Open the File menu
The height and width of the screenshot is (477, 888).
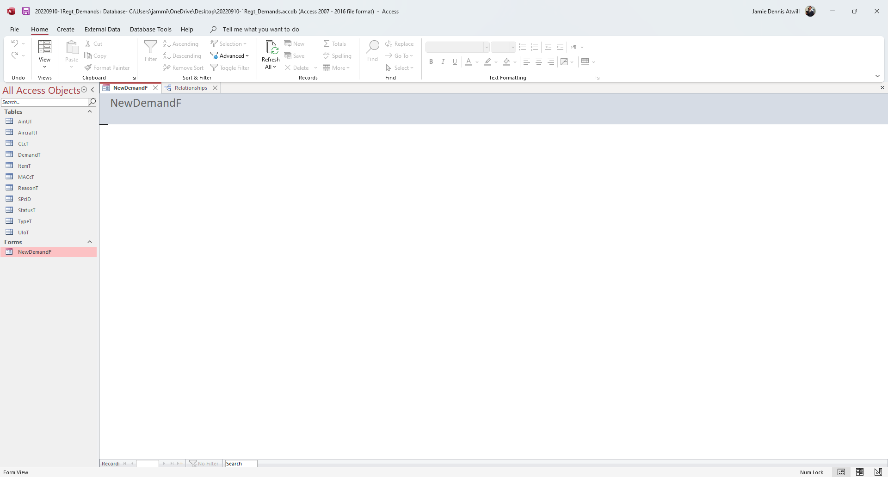click(15, 30)
